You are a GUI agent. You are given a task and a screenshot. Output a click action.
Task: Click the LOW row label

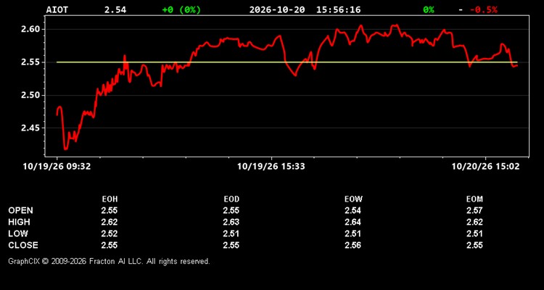18,233
